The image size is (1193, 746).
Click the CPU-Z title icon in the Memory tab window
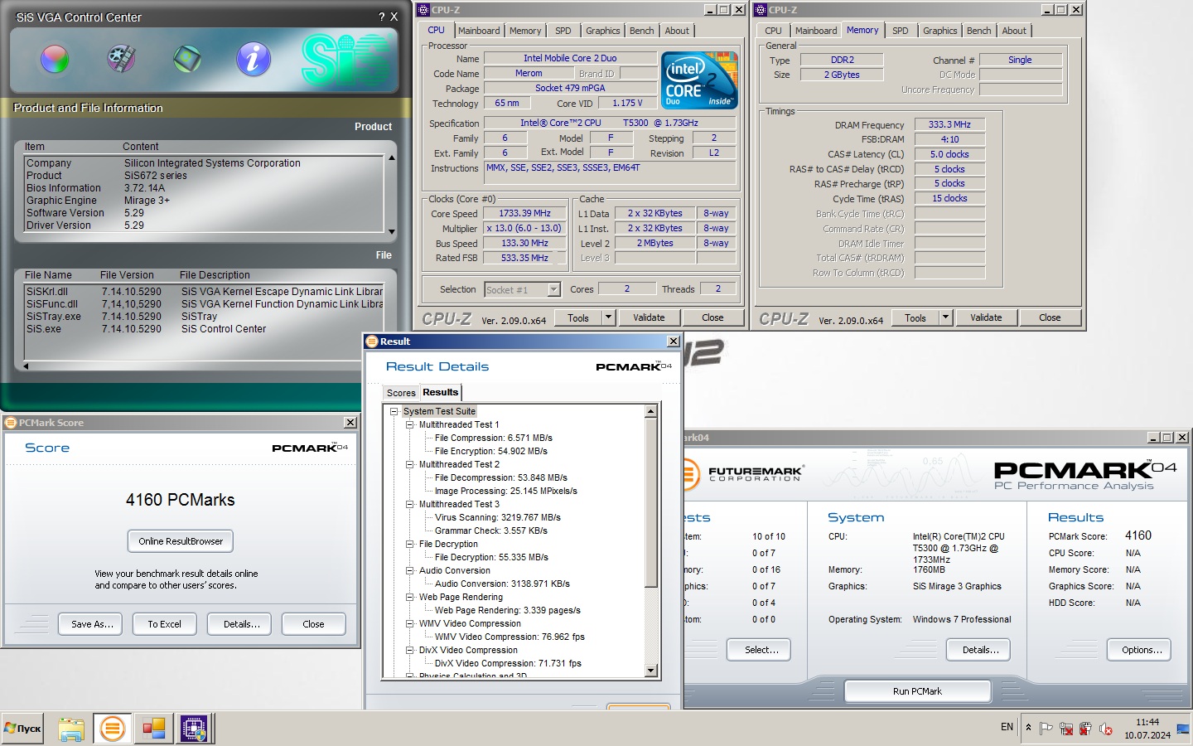click(x=761, y=10)
